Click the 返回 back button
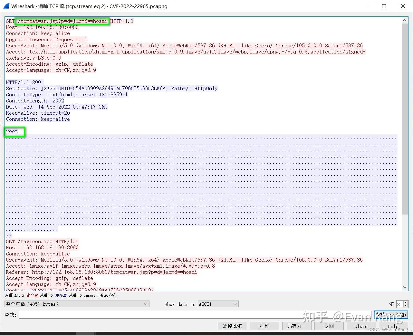413x335 pixels. [329, 326]
